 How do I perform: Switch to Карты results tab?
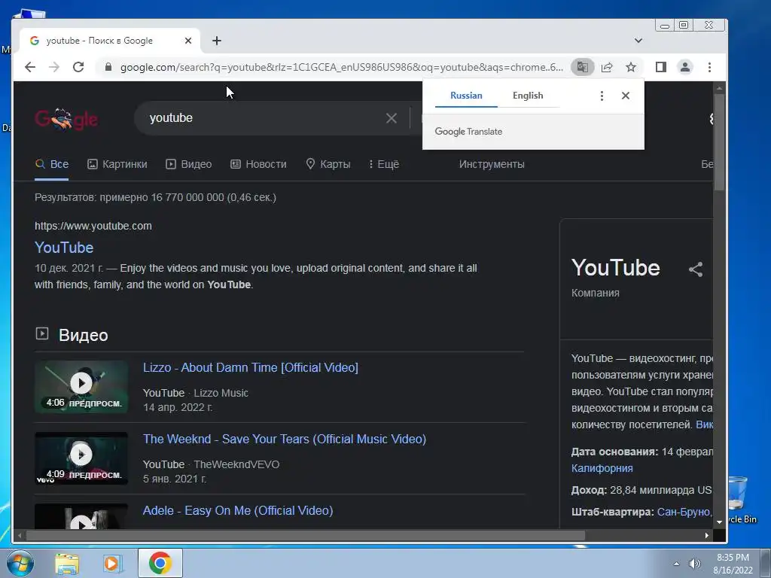tap(328, 164)
